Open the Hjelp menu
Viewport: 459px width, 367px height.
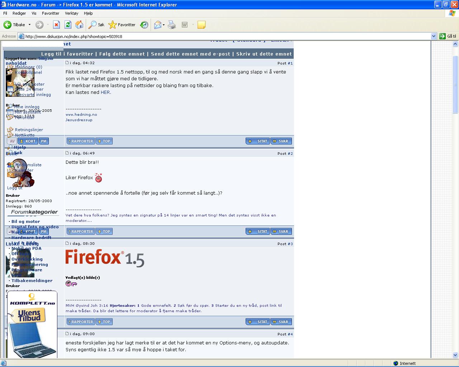click(x=88, y=13)
